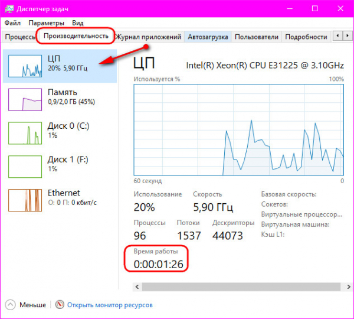
Task: Click the Виртуальные процессор... label
Action: (x=301, y=214)
